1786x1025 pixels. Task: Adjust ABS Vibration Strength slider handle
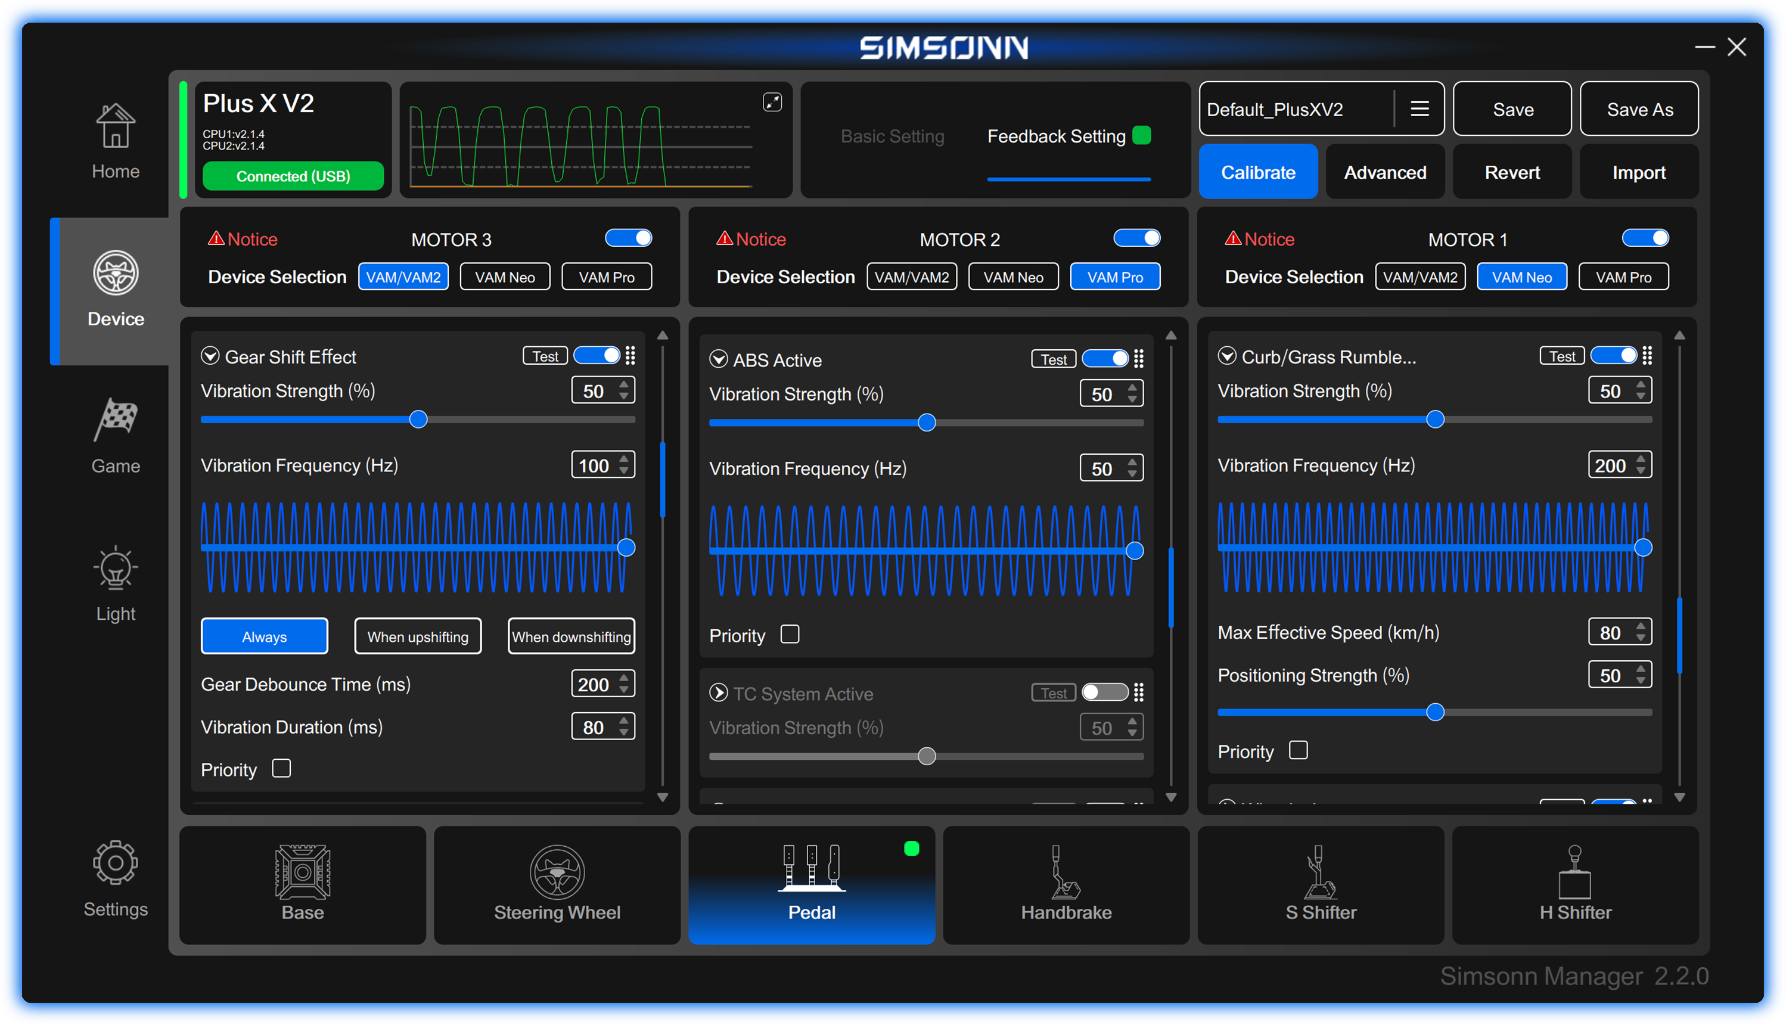(927, 423)
